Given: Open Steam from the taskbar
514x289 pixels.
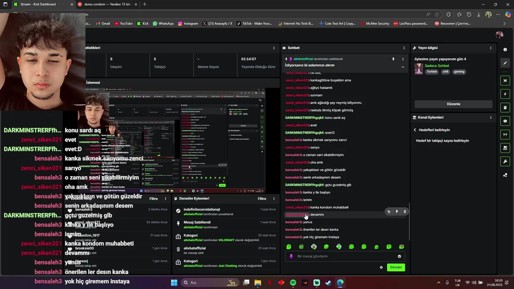Looking at the screenshot, I should pyautogui.click(x=328, y=283).
